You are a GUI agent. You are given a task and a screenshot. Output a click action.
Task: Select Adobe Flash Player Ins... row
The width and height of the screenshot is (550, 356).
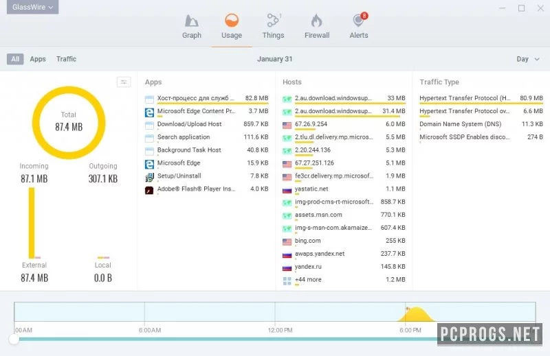pos(207,189)
